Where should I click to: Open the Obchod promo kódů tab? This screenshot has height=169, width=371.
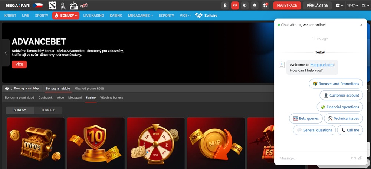coord(89,89)
